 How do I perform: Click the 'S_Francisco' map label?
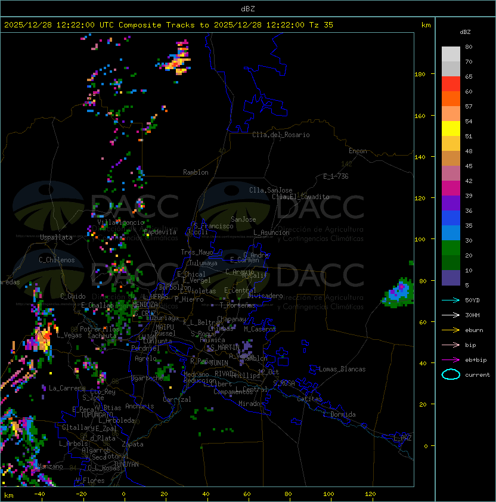(213, 226)
